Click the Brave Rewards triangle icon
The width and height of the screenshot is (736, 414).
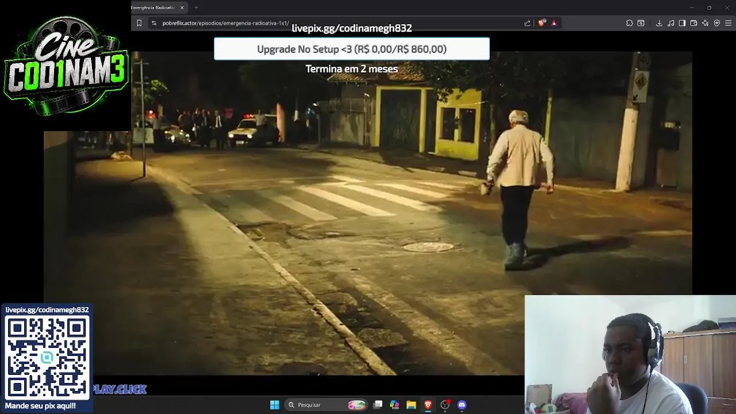point(554,23)
